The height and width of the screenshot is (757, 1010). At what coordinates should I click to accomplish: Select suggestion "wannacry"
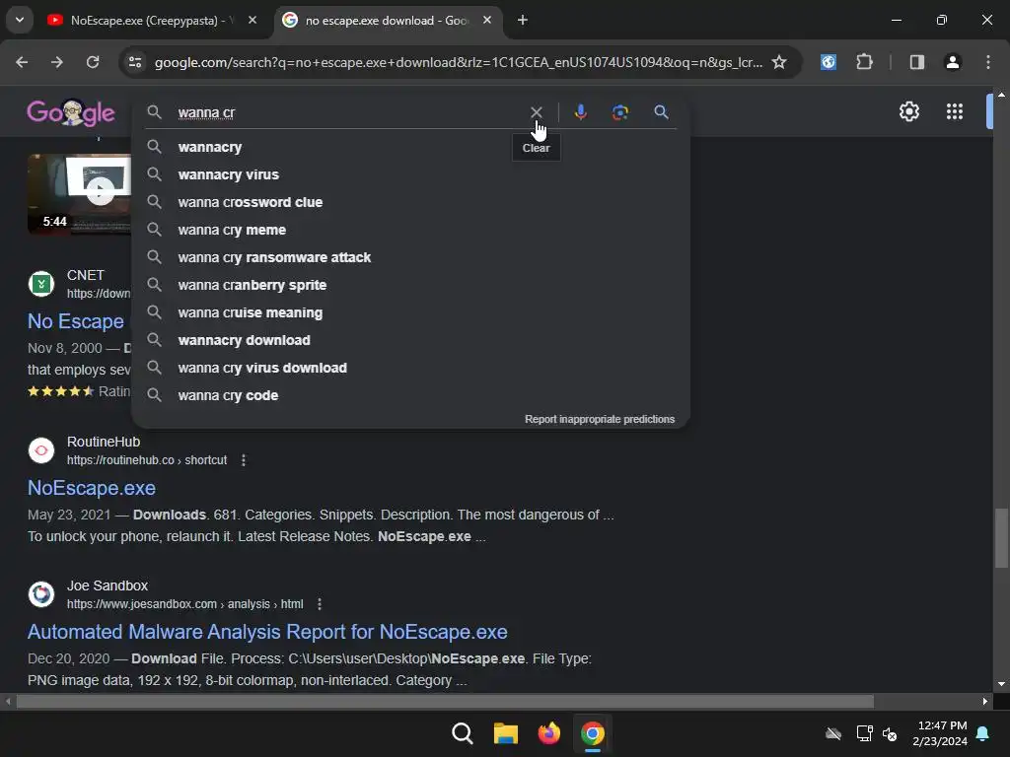point(410,147)
